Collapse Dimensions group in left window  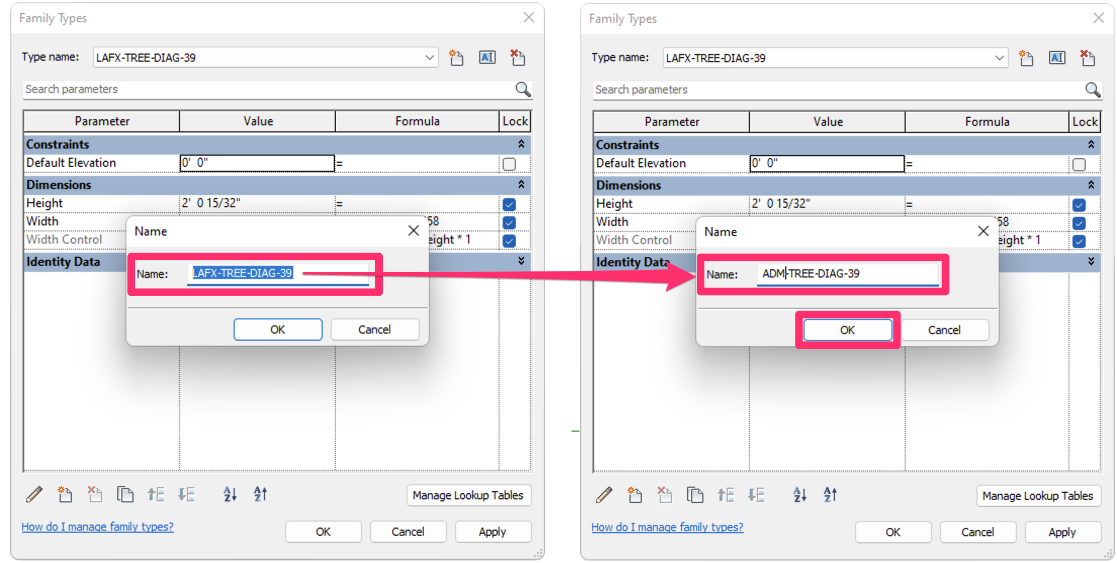pos(521,184)
